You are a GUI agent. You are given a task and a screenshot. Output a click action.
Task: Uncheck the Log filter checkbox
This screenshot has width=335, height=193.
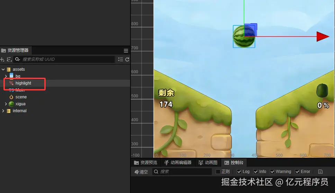click(239, 172)
